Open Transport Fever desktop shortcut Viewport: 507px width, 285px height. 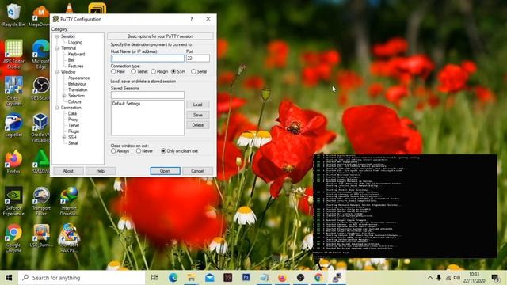[x=41, y=201]
